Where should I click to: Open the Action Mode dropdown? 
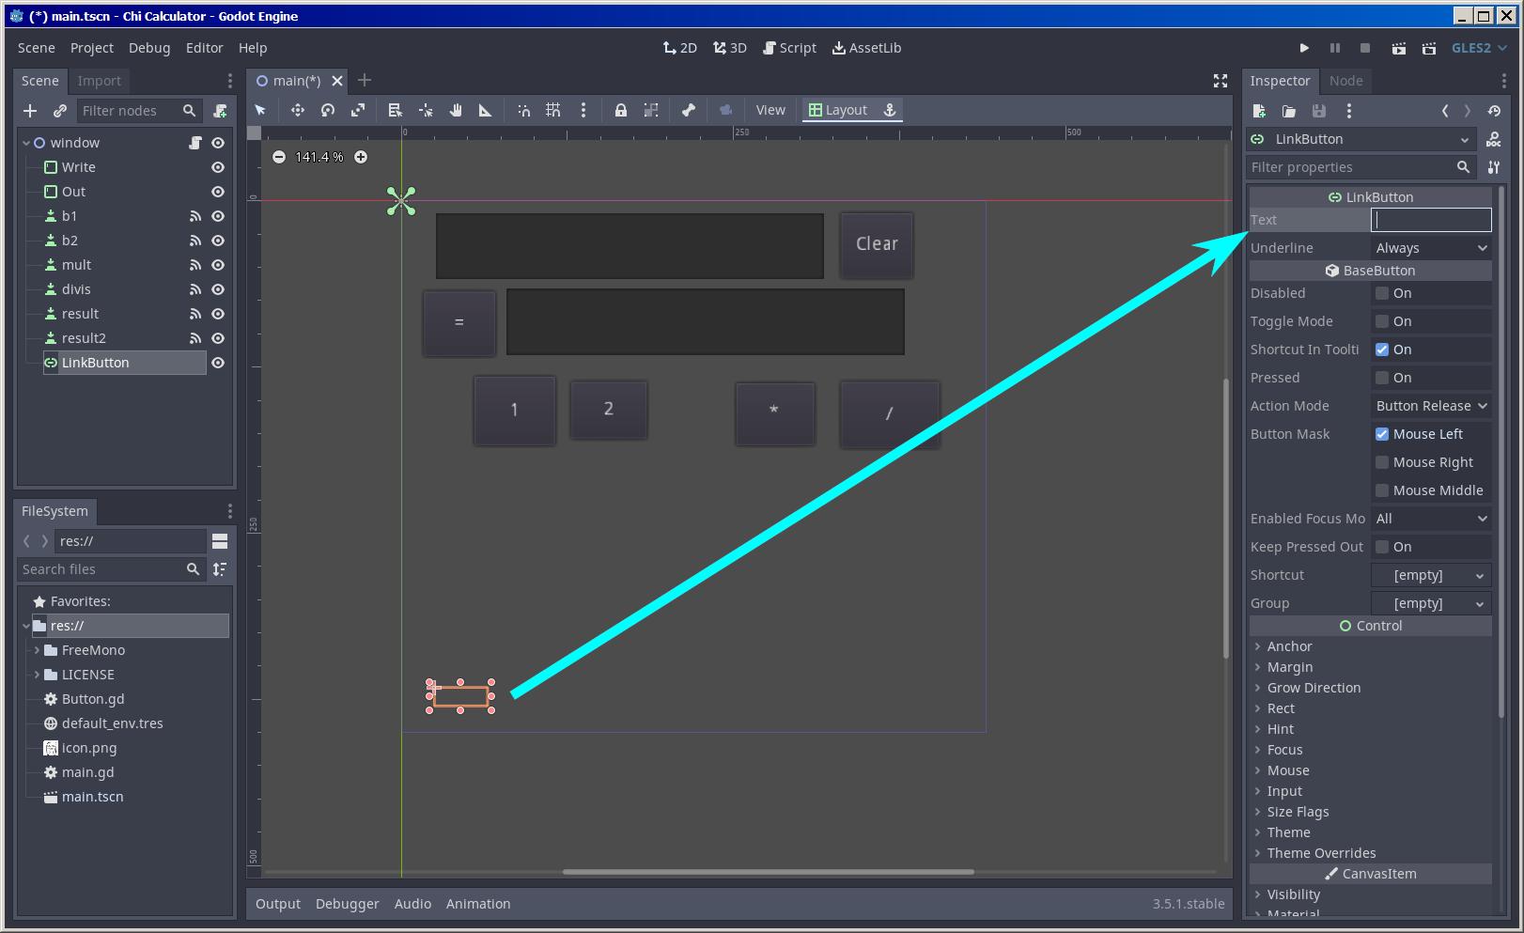point(1431,406)
